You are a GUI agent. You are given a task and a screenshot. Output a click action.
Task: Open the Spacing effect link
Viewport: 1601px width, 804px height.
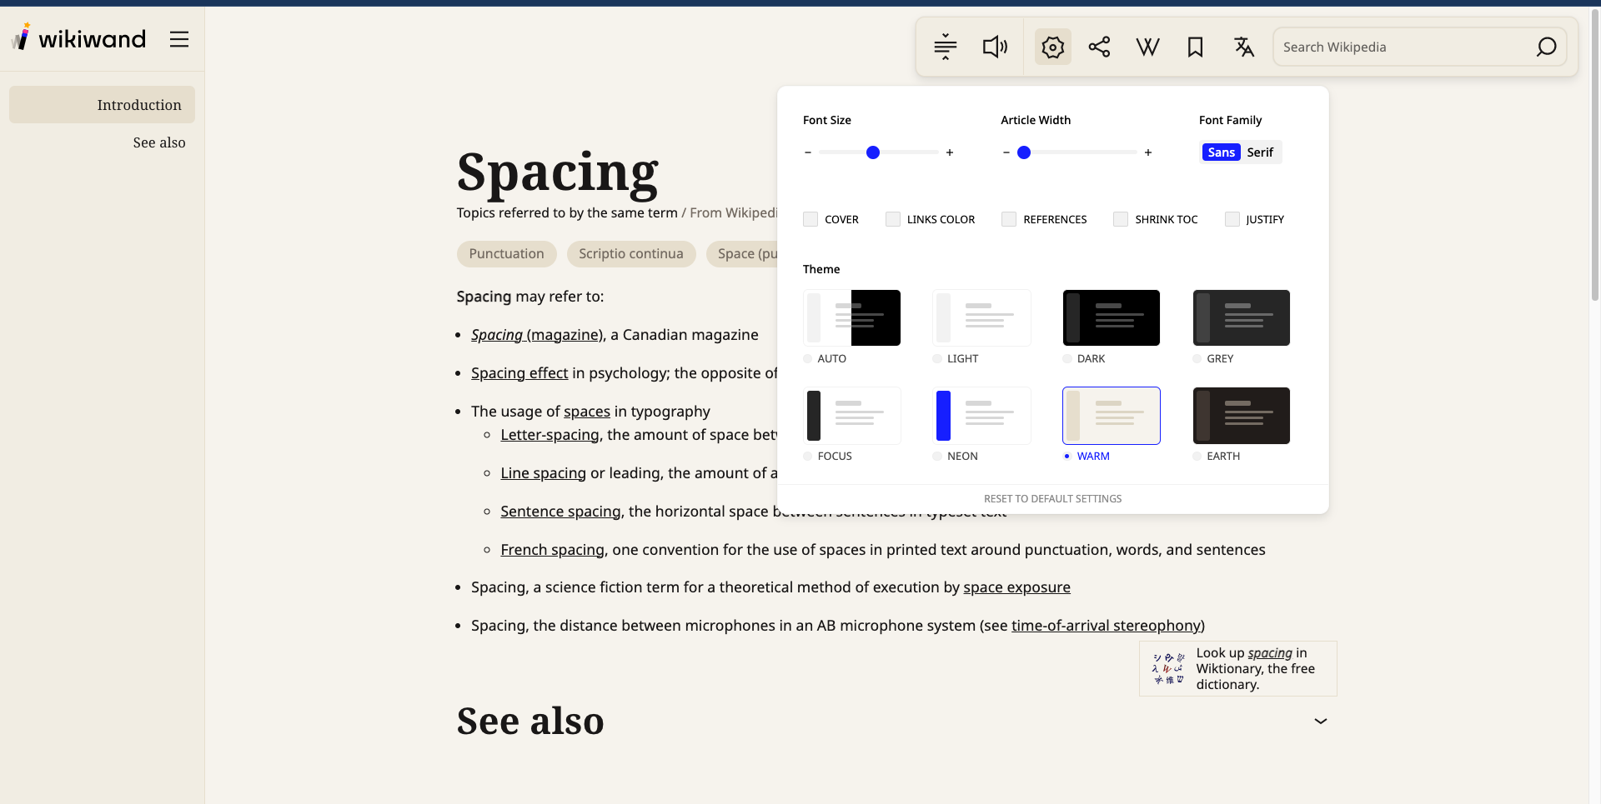519,373
